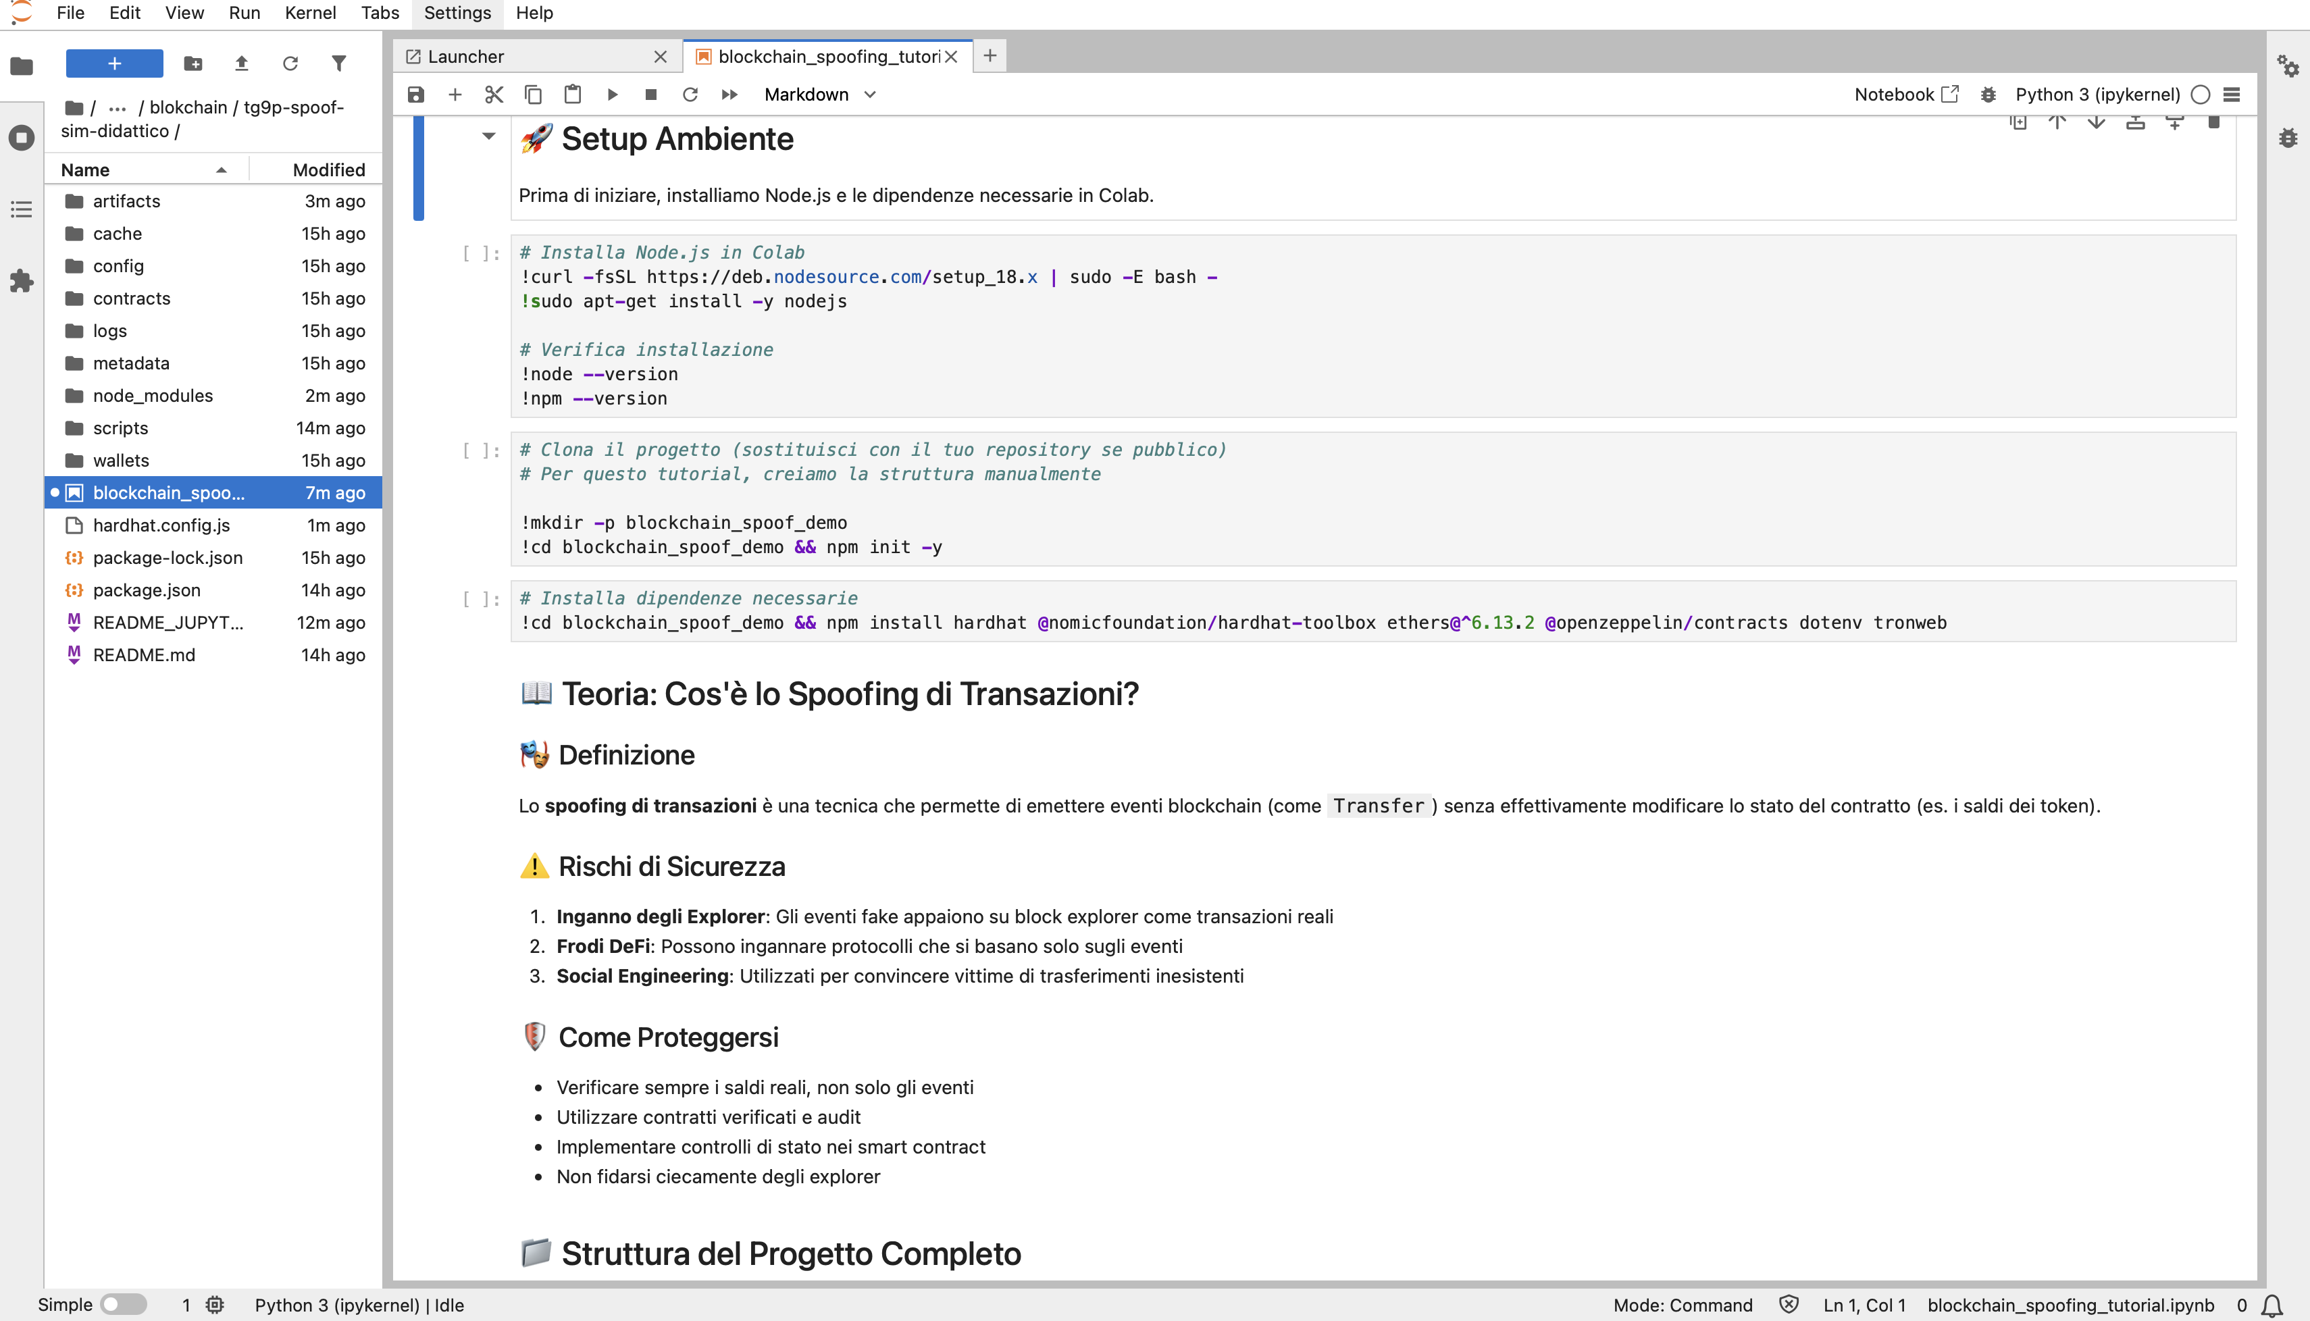2310x1321 pixels.
Task: Open the Edit menu
Action: (x=124, y=13)
